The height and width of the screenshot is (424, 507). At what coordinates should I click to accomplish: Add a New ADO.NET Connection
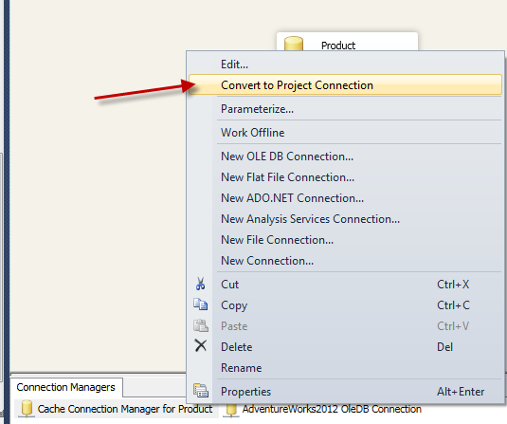point(345,197)
